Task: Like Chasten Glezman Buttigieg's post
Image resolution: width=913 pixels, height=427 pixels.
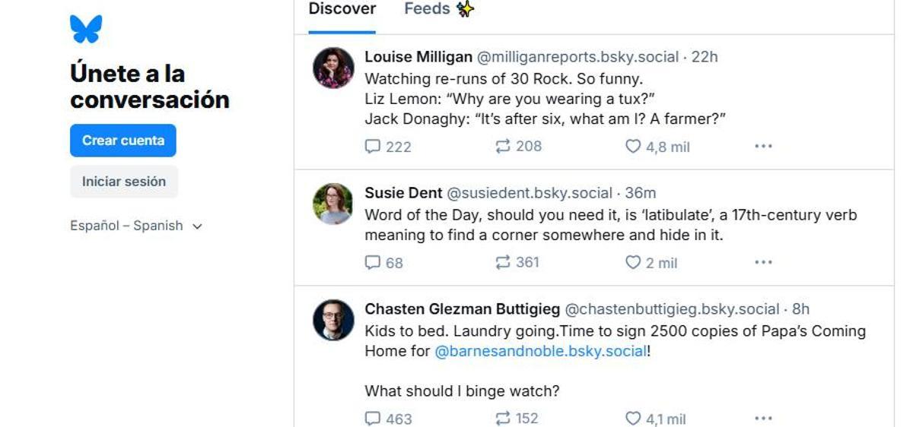Action: coord(633,419)
